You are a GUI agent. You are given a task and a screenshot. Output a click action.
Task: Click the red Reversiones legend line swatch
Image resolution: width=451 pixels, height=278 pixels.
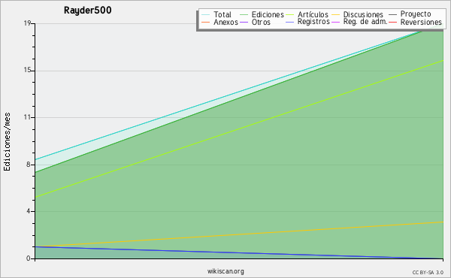(392, 22)
